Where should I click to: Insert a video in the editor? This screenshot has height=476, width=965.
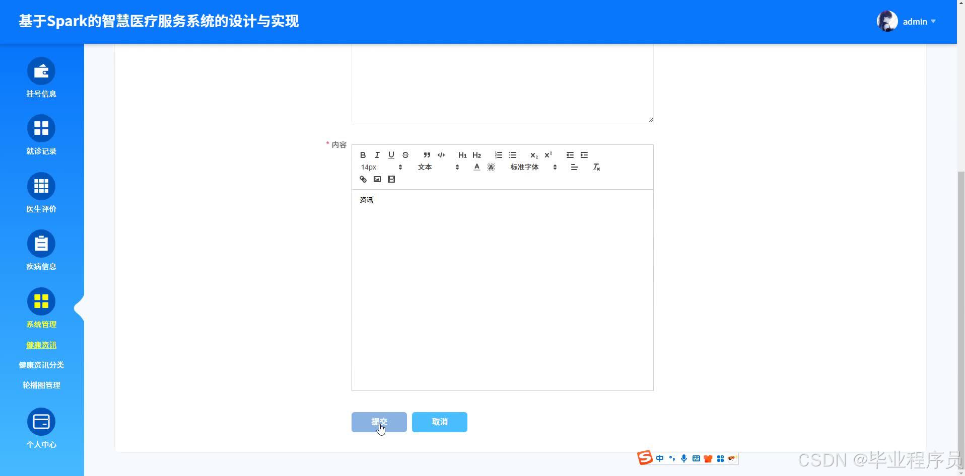tap(391, 179)
